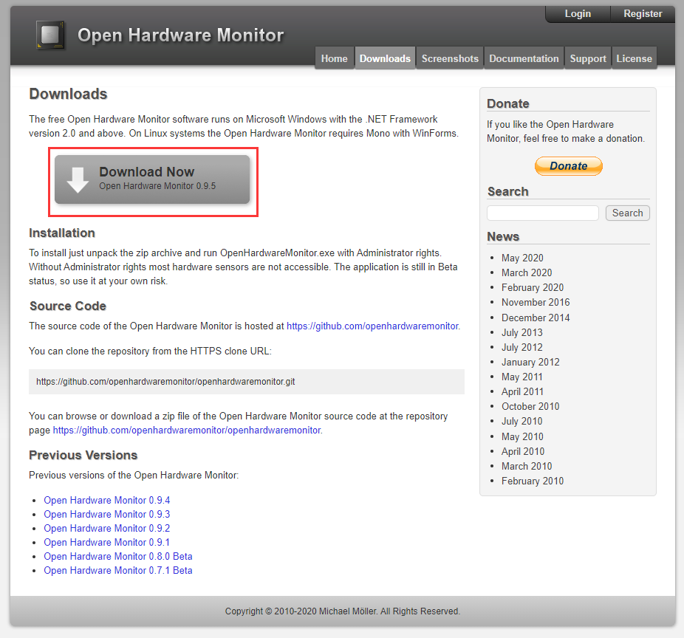Click the Open Hardware Monitor site title

[180, 35]
